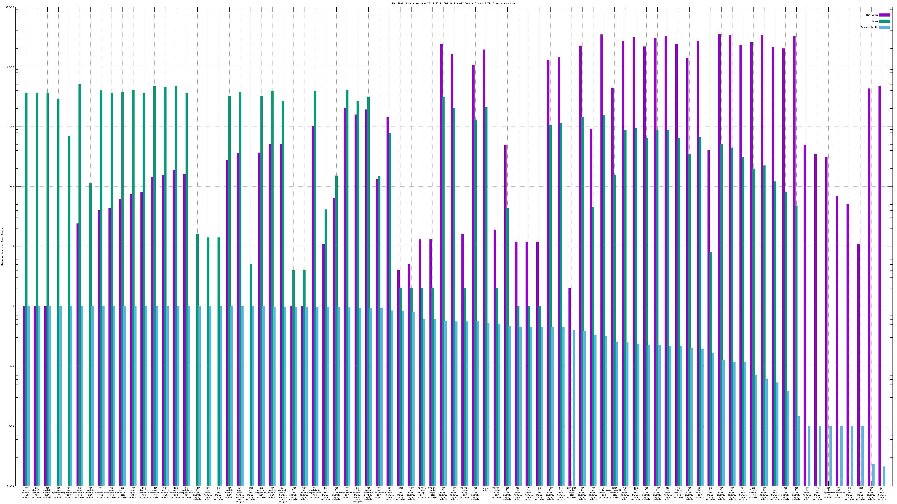Click the 2ff04.iadb.isipp.com x-axis label

point(422,493)
